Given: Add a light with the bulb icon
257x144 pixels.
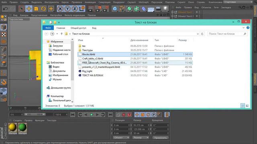Looking at the screenshot, I should pyautogui.click(x=165, y=9).
